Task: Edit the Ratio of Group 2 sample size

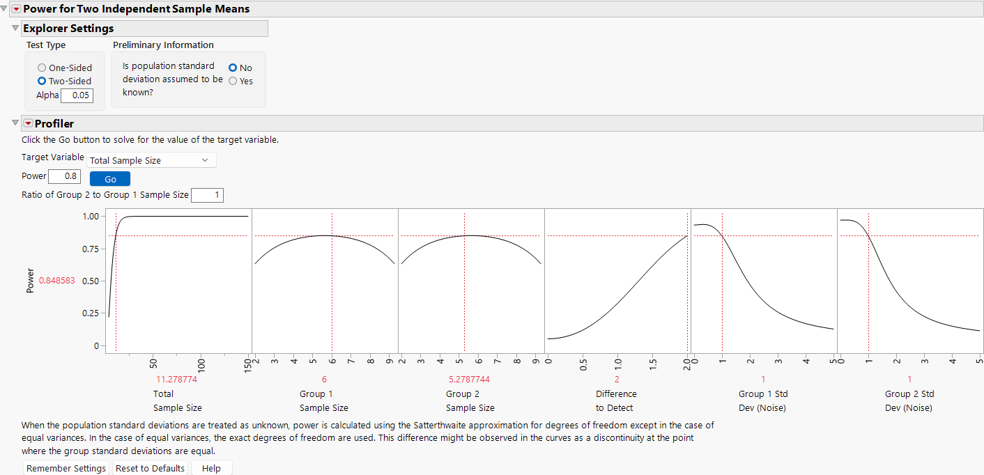Action: (207, 195)
